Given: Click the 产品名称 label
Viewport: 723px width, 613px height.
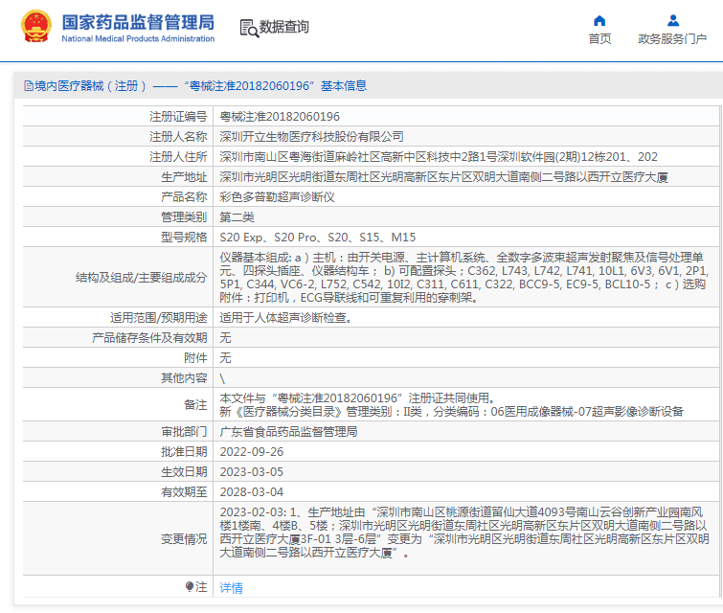Looking at the screenshot, I should (184, 197).
